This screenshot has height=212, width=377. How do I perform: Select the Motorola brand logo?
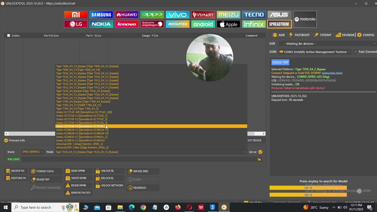coord(305,19)
